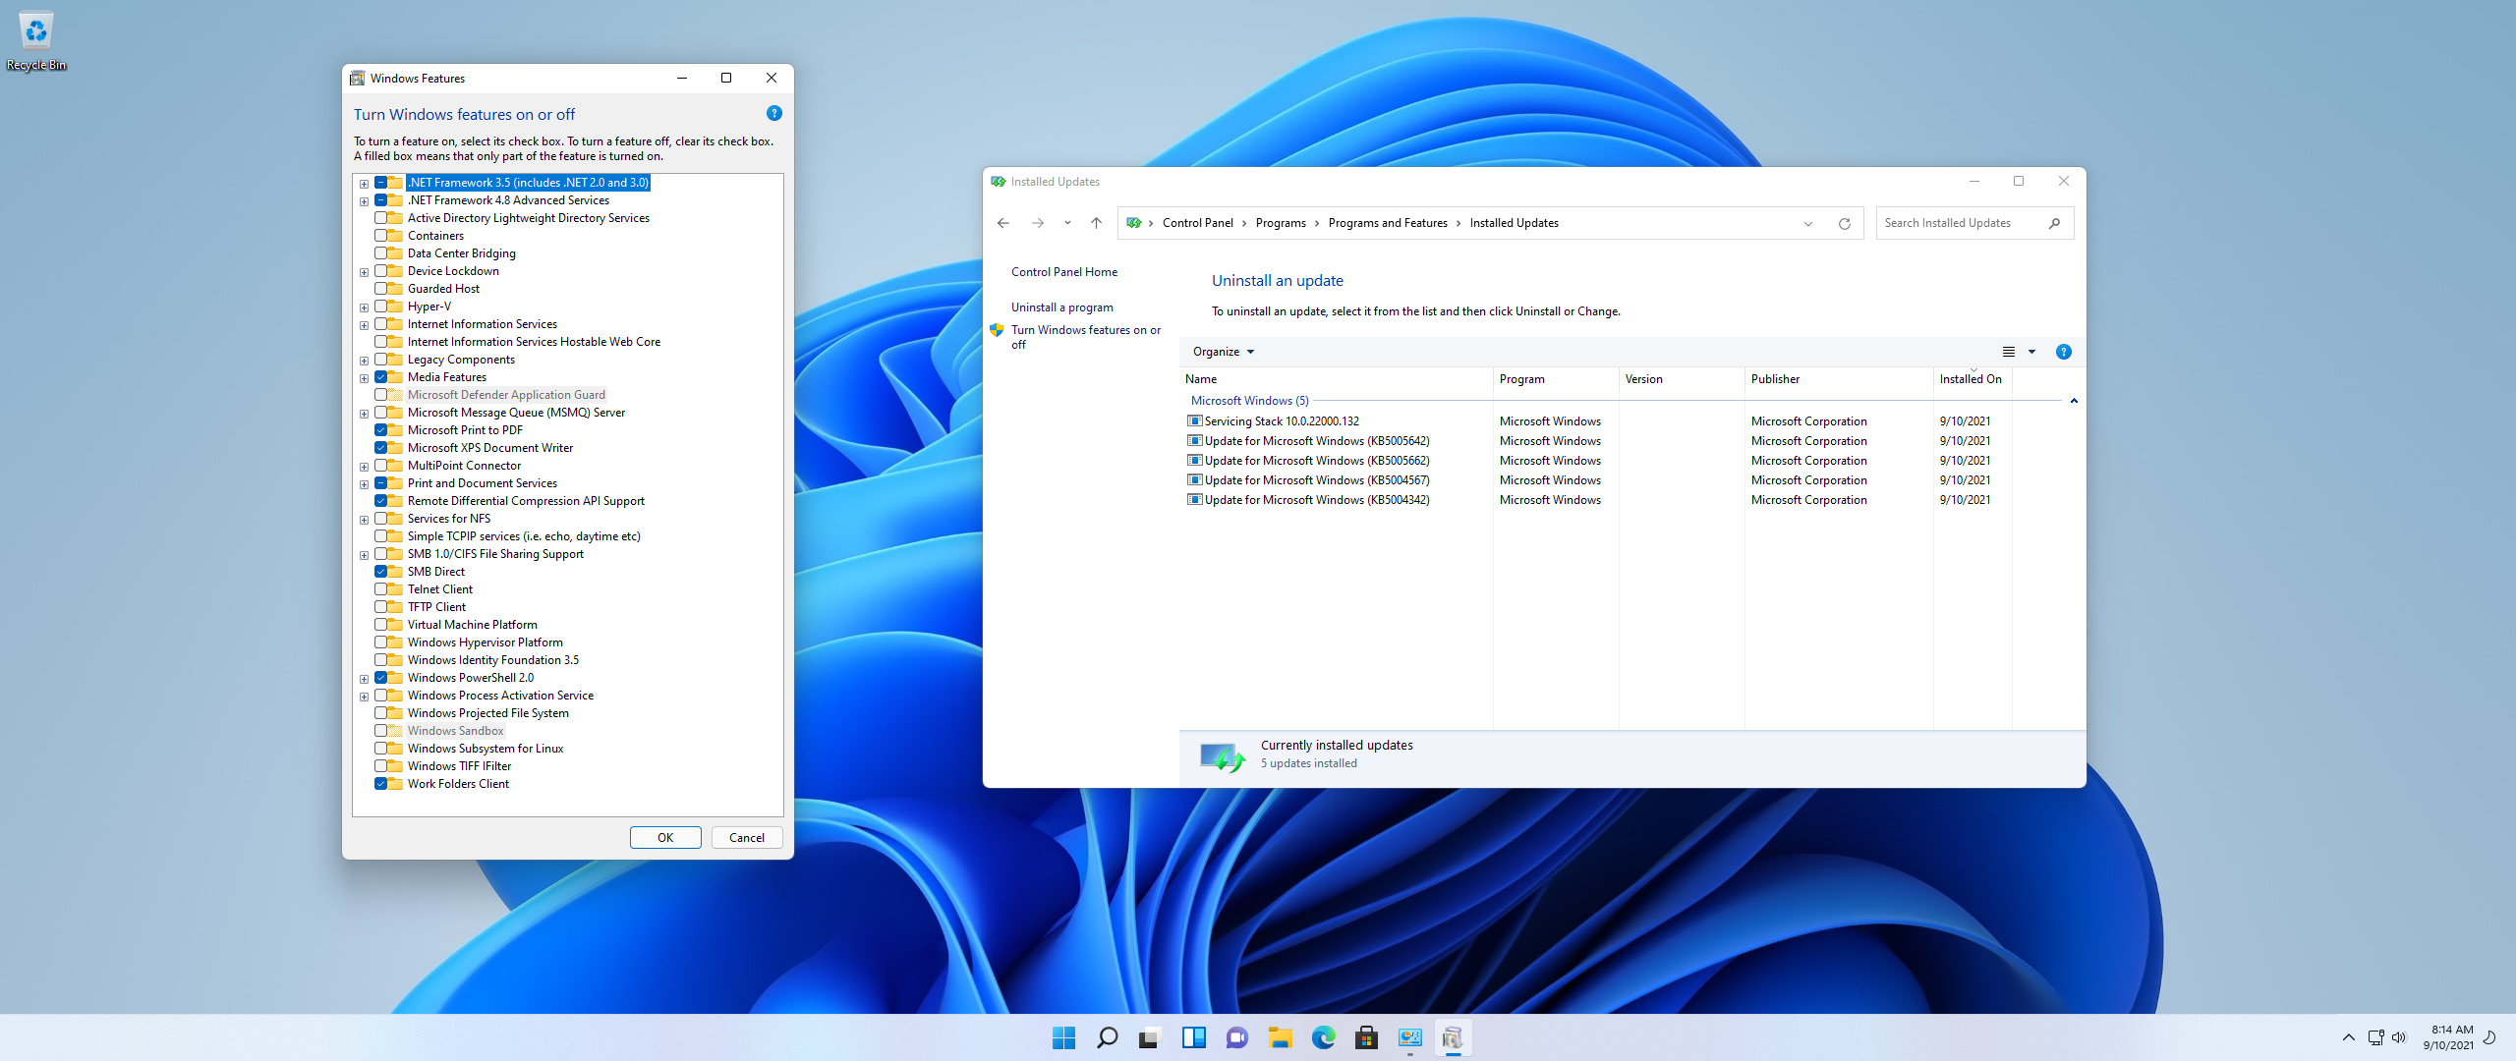Image resolution: width=2516 pixels, height=1061 pixels.
Task: Expand Internet Information Services node
Action: point(364,325)
